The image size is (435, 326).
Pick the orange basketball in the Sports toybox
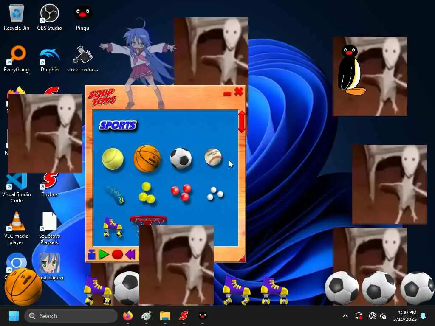[x=147, y=159]
